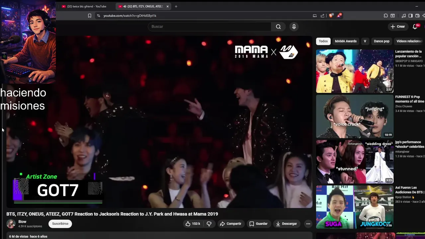Open the jyp's performance shocks thumbnail
The image size is (425, 239).
pos(355,162)
